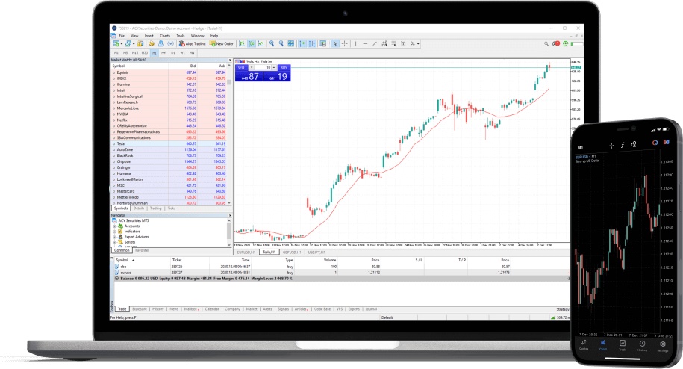Switch to Market Watch Ticks tab
The image size is (683, 369).
point(172,208)
